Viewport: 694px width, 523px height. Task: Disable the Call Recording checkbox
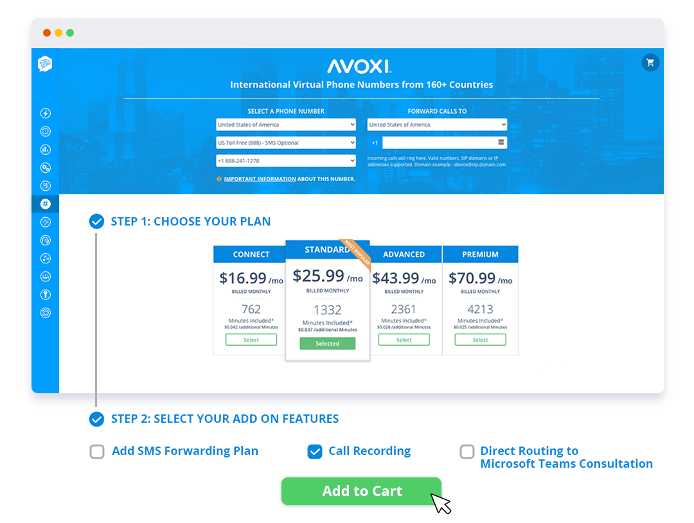(314, 452)
